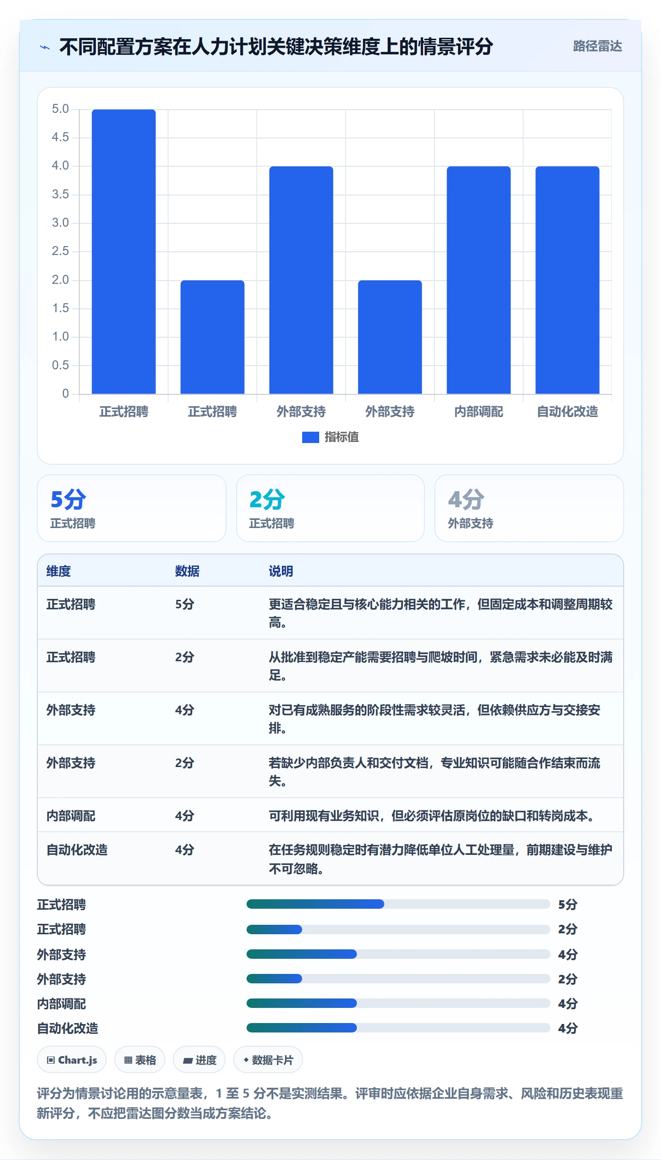Click the footnote beginning 评分为情景讨论用的示意量表
661x1160 pixels.
330,1103
